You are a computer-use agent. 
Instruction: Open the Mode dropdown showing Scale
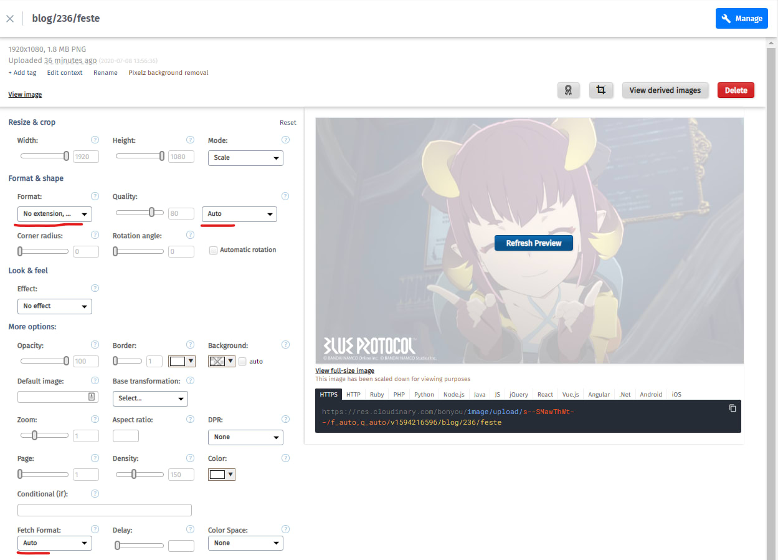[x=245, y=158]
